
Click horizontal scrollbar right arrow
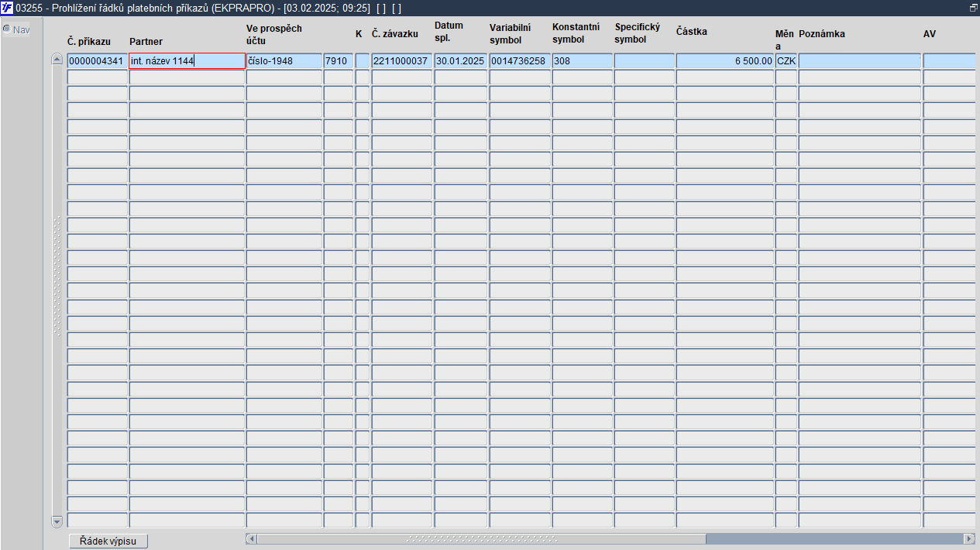[969, 538]
